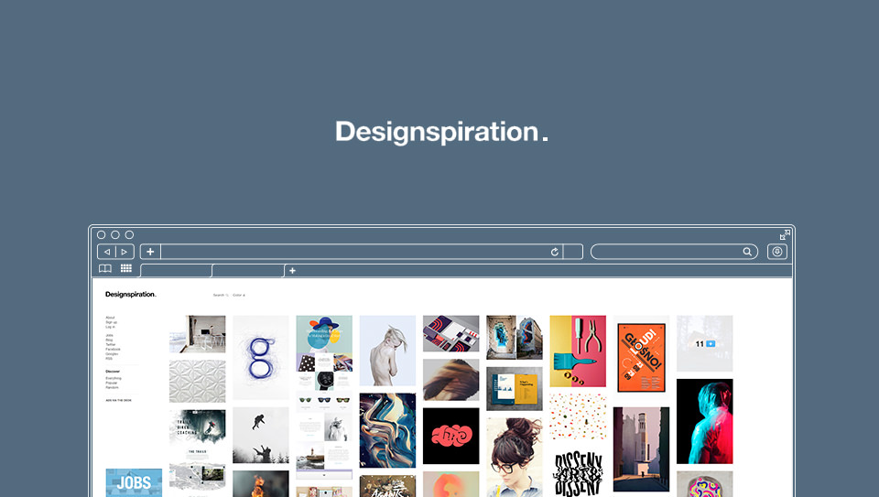879x497 pixels.
Task: Click the Designspiration logo in page
Action: tap(131, 294)
